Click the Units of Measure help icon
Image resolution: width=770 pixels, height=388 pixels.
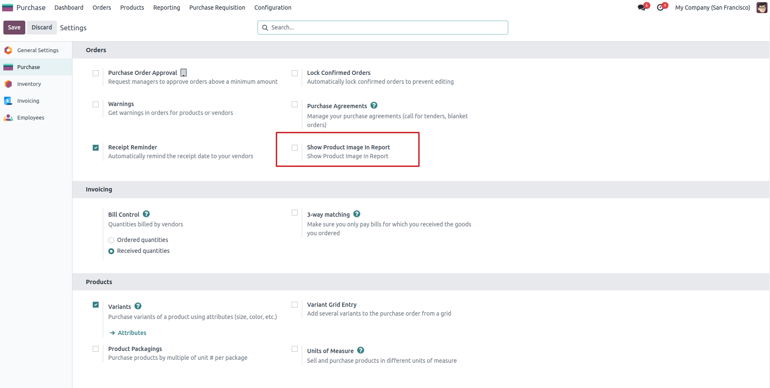361,351
